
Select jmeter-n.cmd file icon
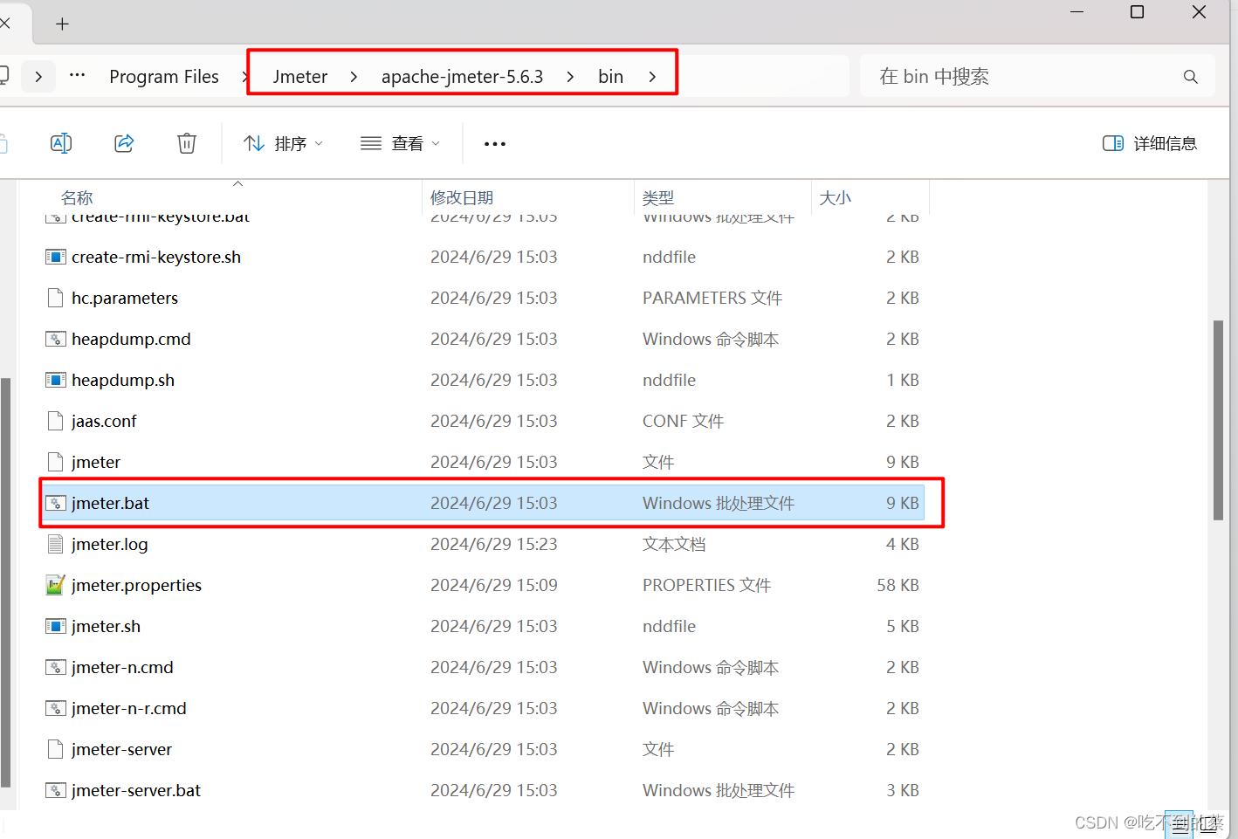pos(55,667)
